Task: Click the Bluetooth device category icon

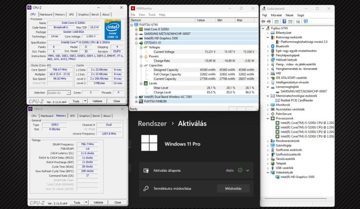Action: pos(273,46)
